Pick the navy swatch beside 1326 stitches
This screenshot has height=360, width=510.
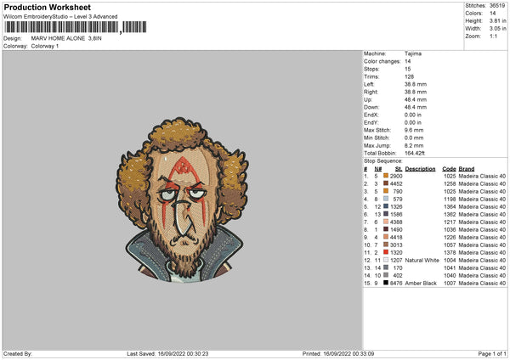pos(386,206)
